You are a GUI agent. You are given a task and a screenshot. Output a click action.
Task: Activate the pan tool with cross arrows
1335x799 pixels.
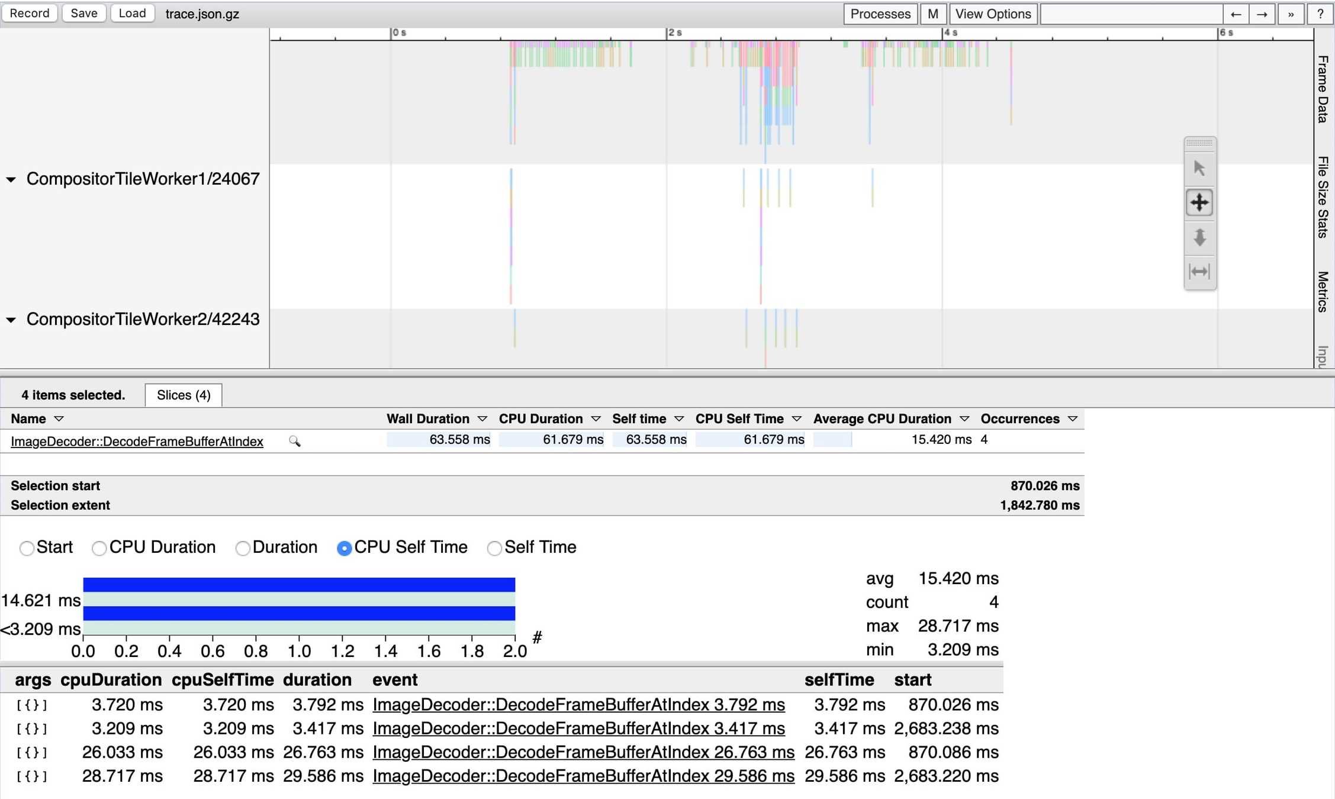click(1199, 203)
